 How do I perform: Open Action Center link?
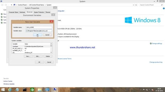pyautogui.click(x=8, y=81)
